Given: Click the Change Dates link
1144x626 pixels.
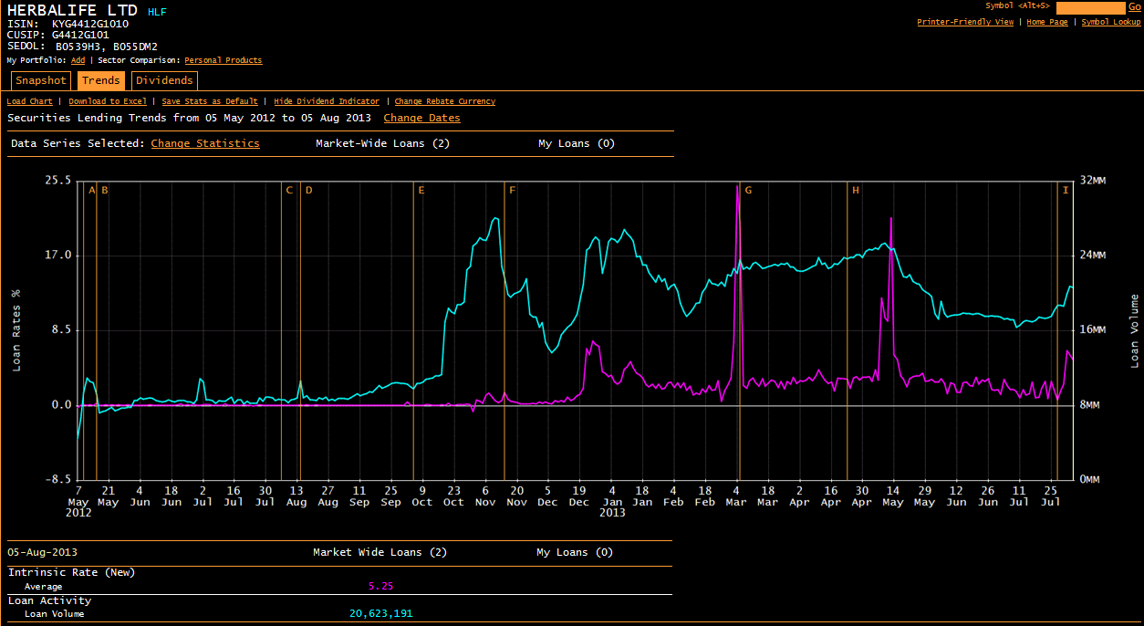Looking at the screenshot, I should click(x=421, y=118).
